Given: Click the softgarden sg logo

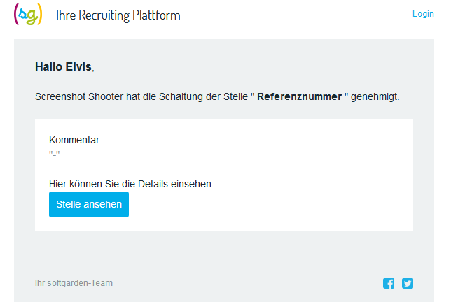Looking at the screenshot, I should (x=28, y=15).
